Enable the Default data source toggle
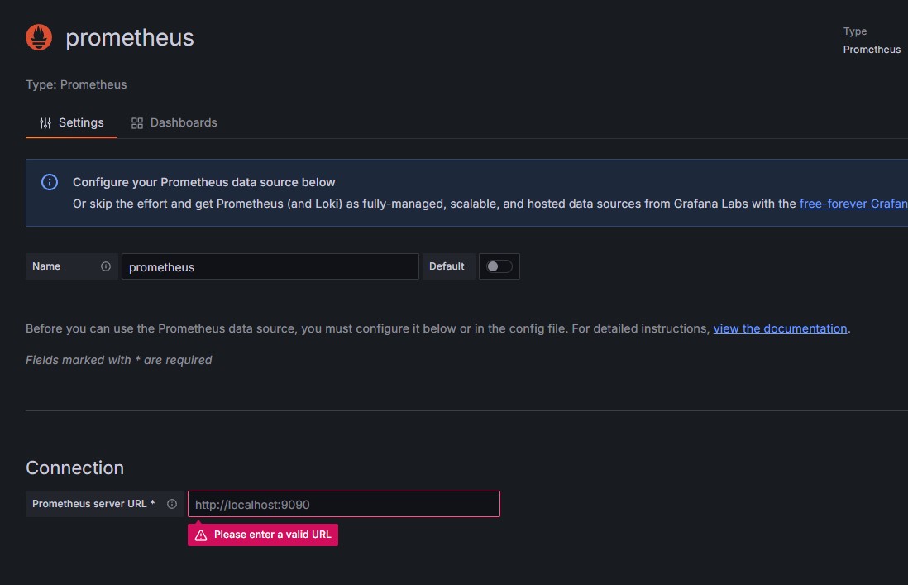This screenshot has width=908, height=585. click(x=499, y=266)
